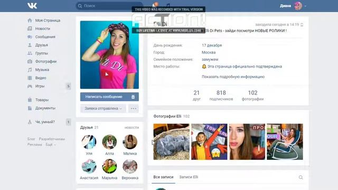Open photo of grey cat in basket
Viewport: 338px width, 190px height.
[171, 142]
